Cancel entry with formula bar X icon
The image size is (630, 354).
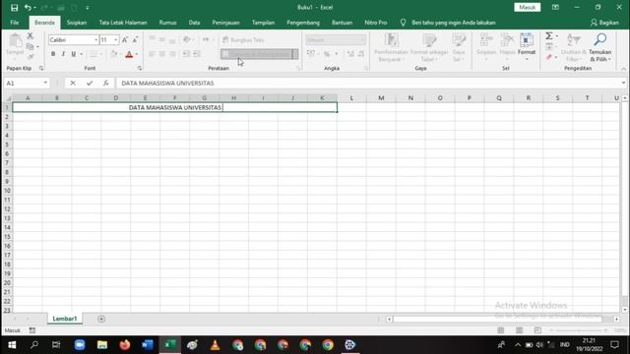73,83
